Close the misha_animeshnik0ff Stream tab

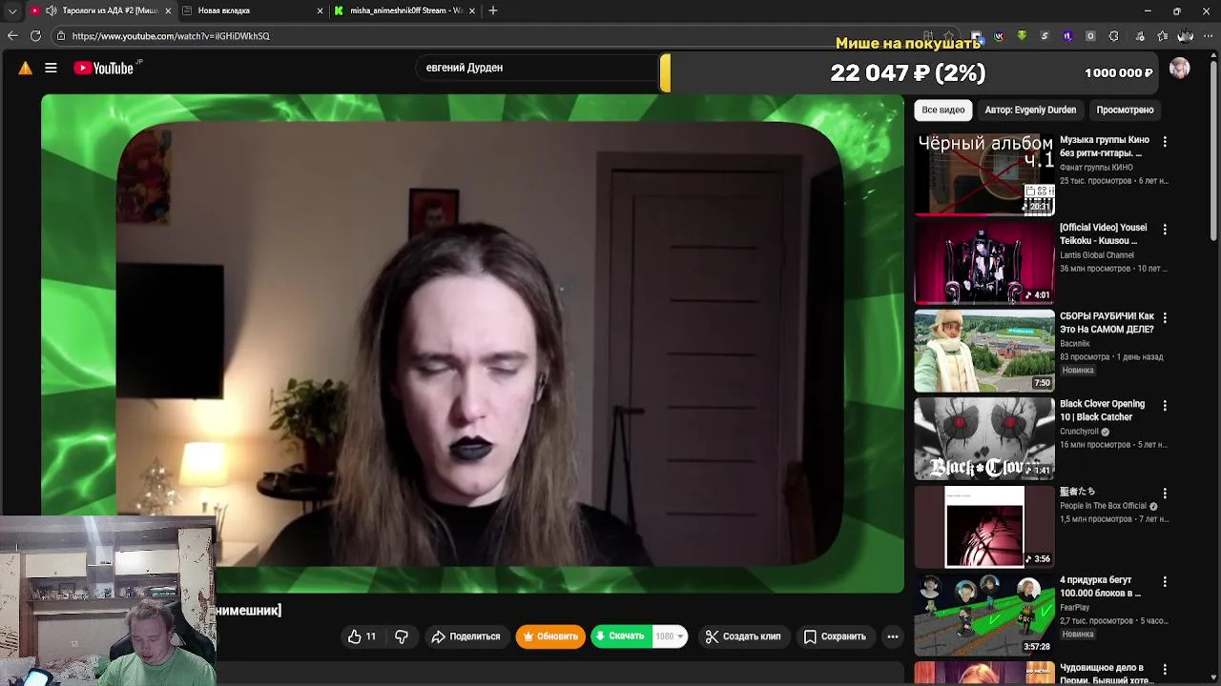pyautogui.click(x=472, y=10)
